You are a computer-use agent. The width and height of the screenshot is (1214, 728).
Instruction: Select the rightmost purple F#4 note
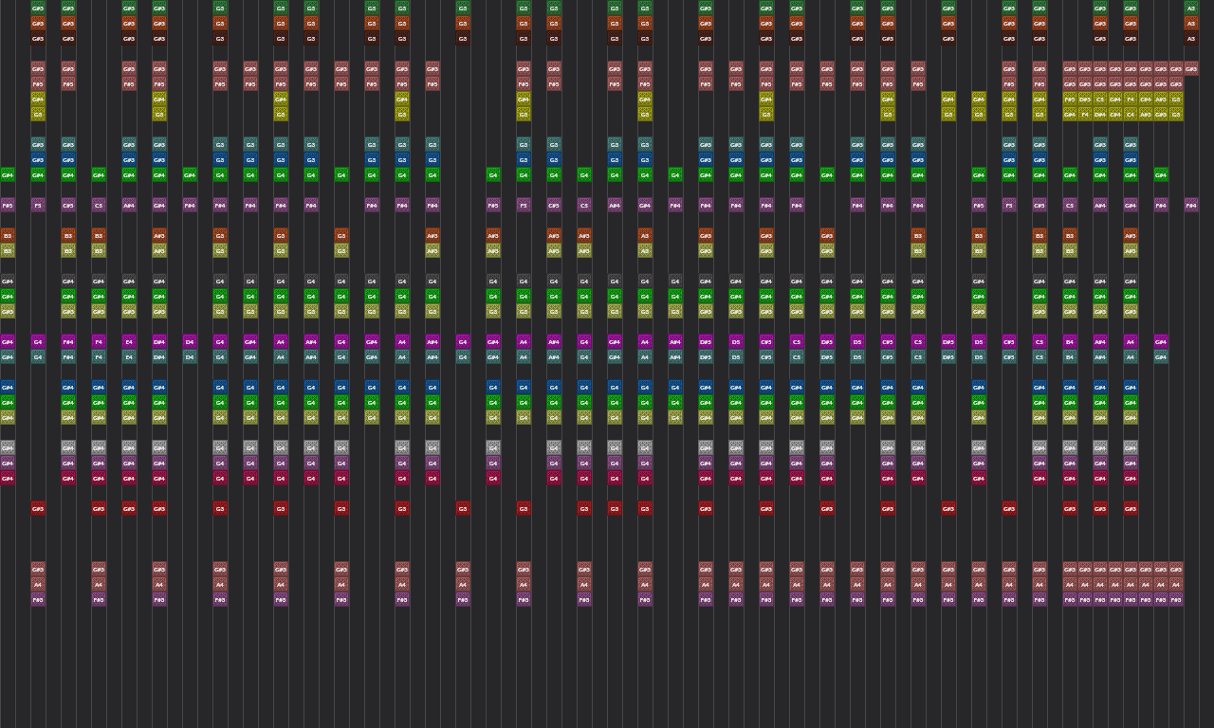1191,205
